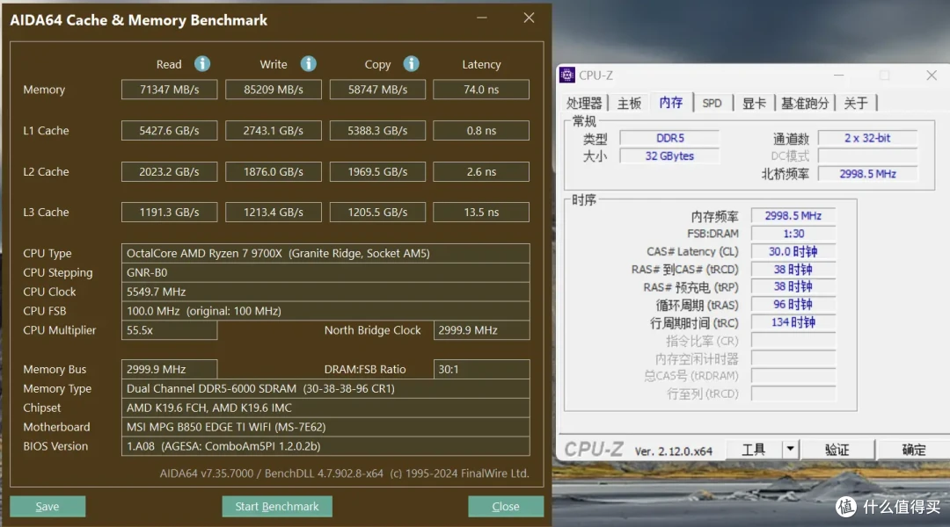Close the CPU-Z window with X
The image size is (950, 527).
[x=932, y=75]
